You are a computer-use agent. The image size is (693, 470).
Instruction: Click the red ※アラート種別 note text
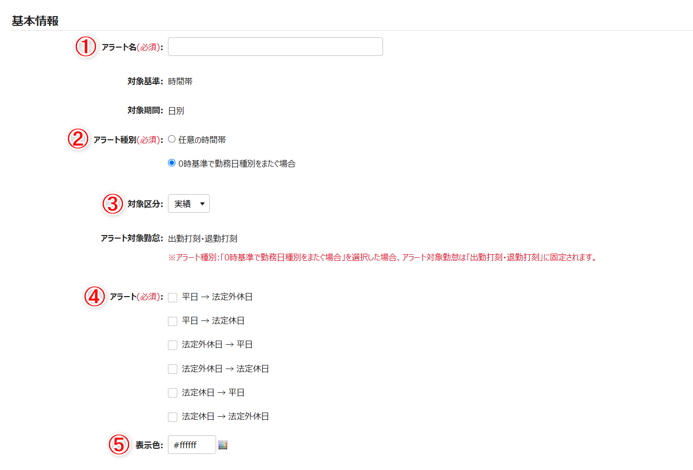383,257
